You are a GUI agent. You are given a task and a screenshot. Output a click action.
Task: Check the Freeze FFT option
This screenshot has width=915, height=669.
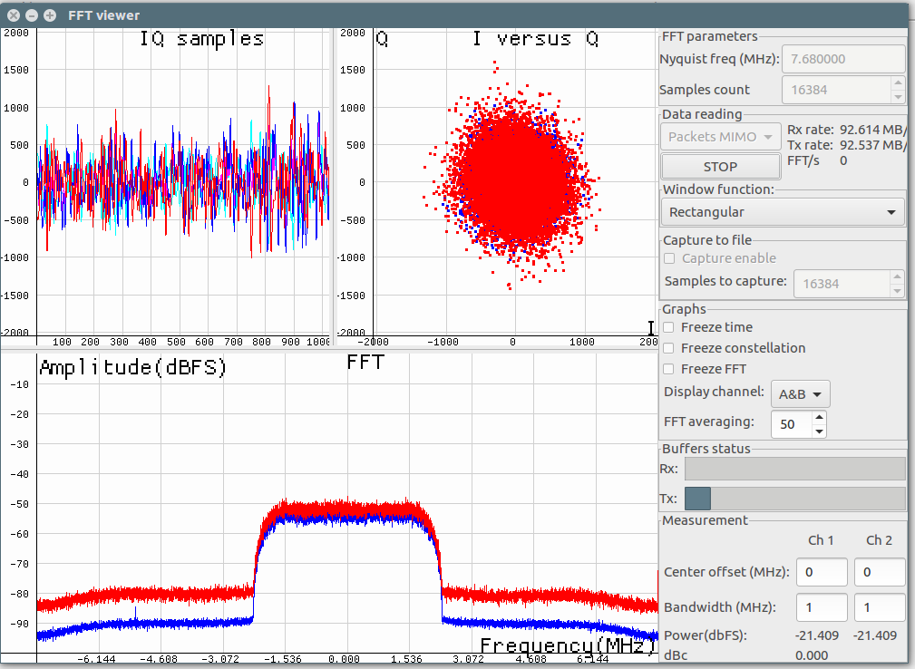(669, 369)
